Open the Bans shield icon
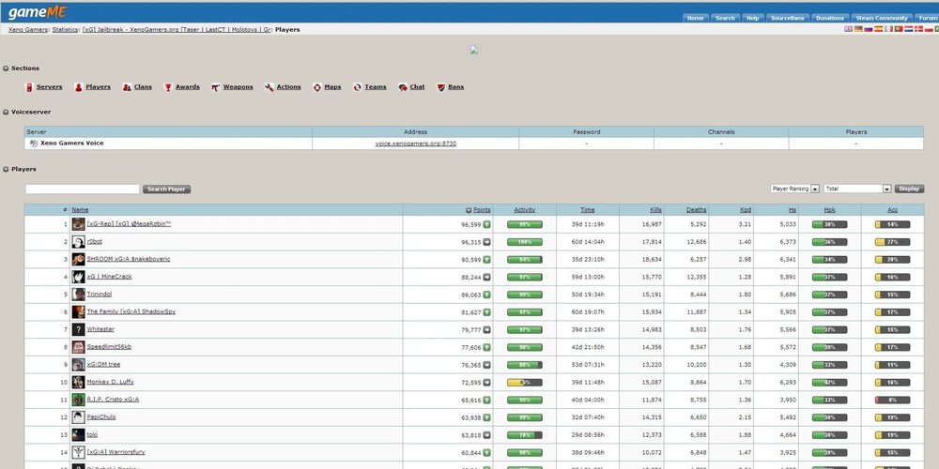The height and width of the screenshot is (469, 939). pos(440,87)
